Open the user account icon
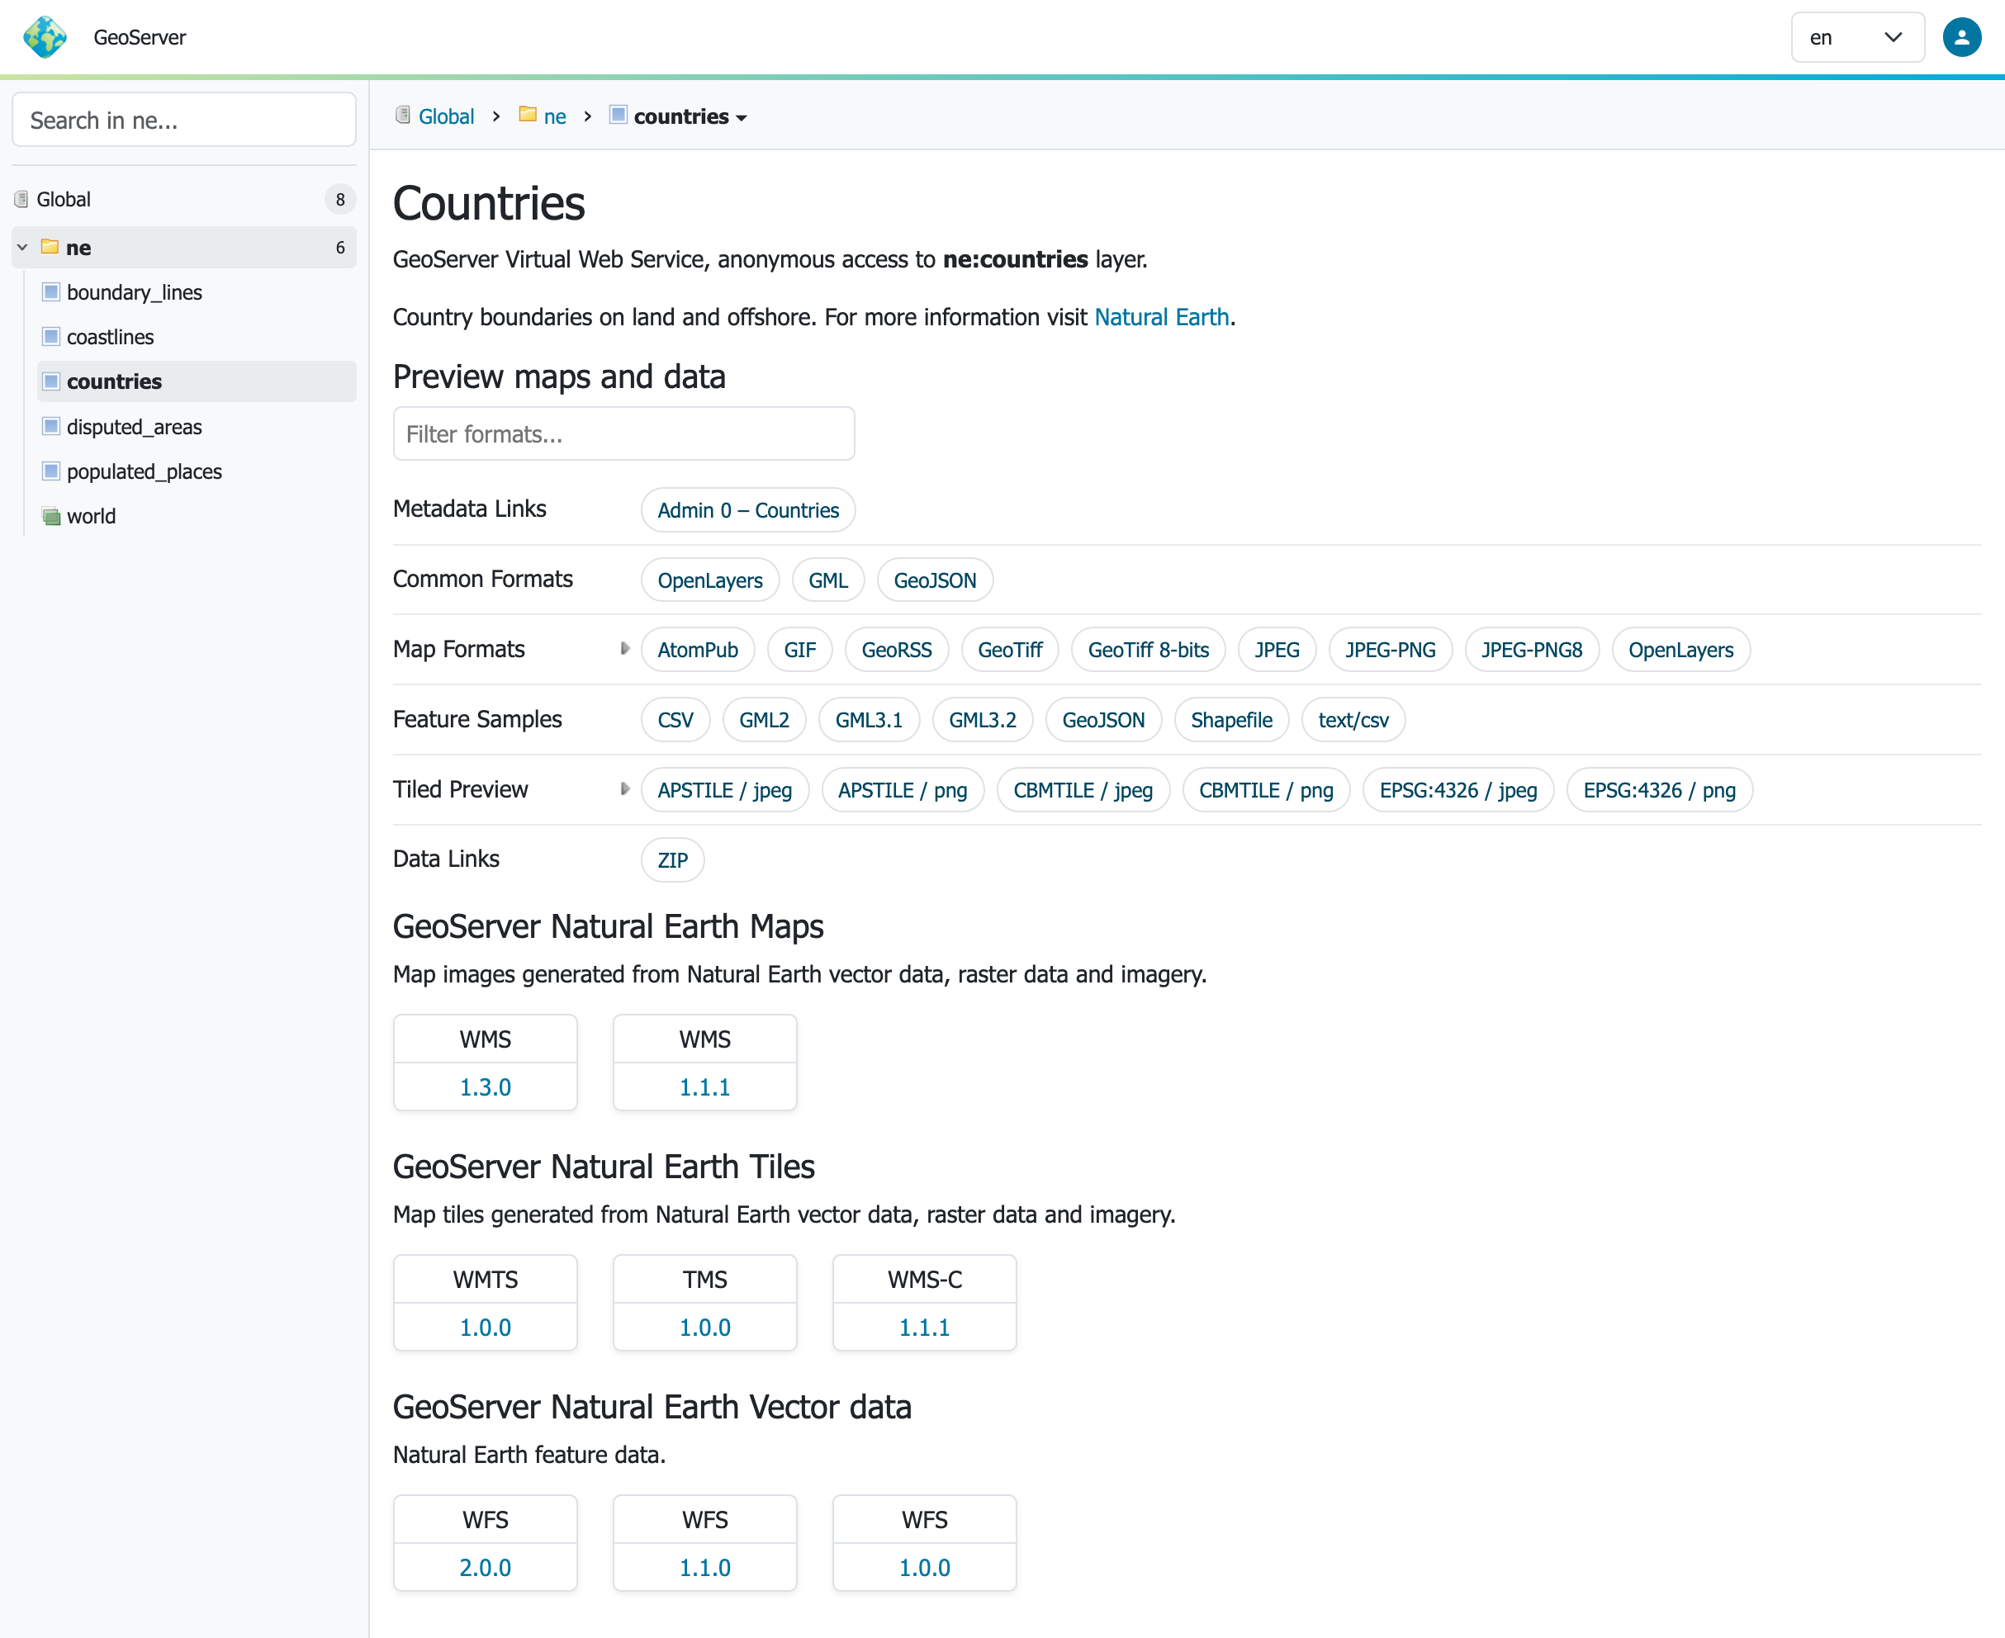 (1960, 37)
